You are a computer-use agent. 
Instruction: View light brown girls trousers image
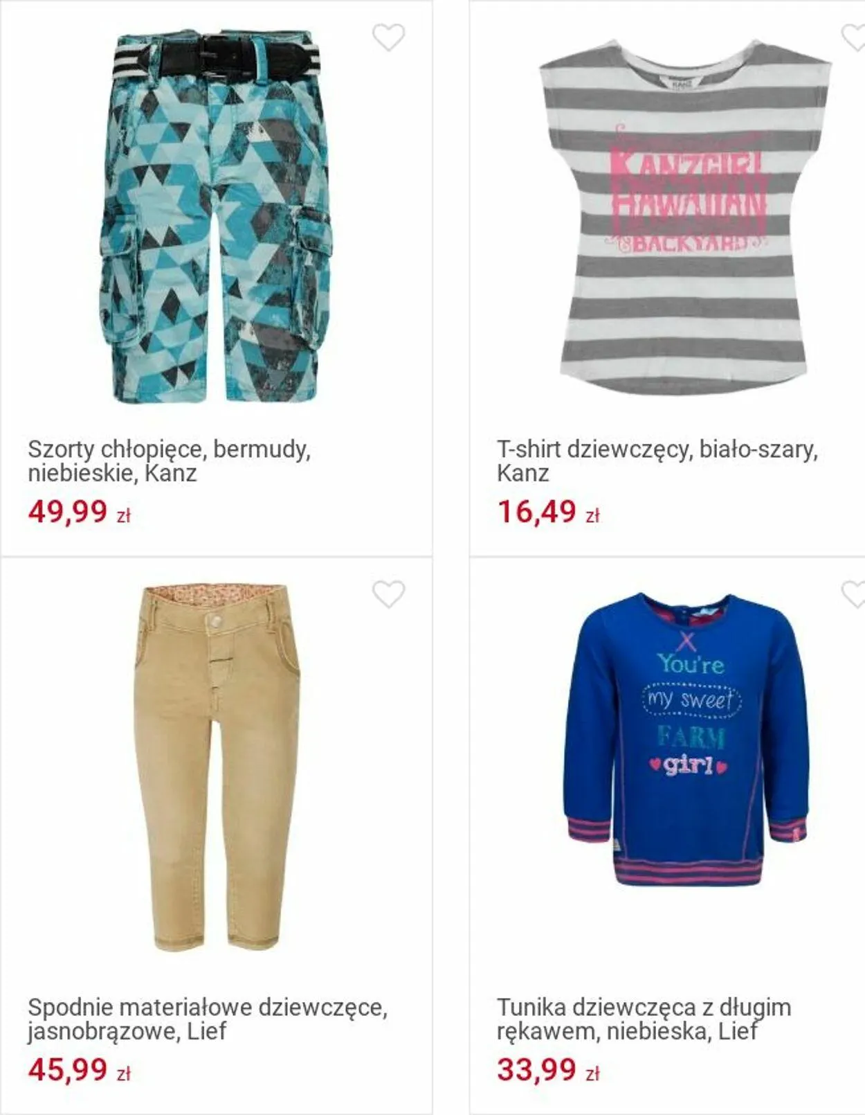[x=217, y=767]
